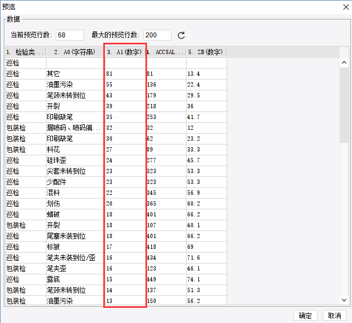Click the ZB value 45.7
Image resolution: width=352 pixels, height=323 pixels.
click(x=207, y=160)
